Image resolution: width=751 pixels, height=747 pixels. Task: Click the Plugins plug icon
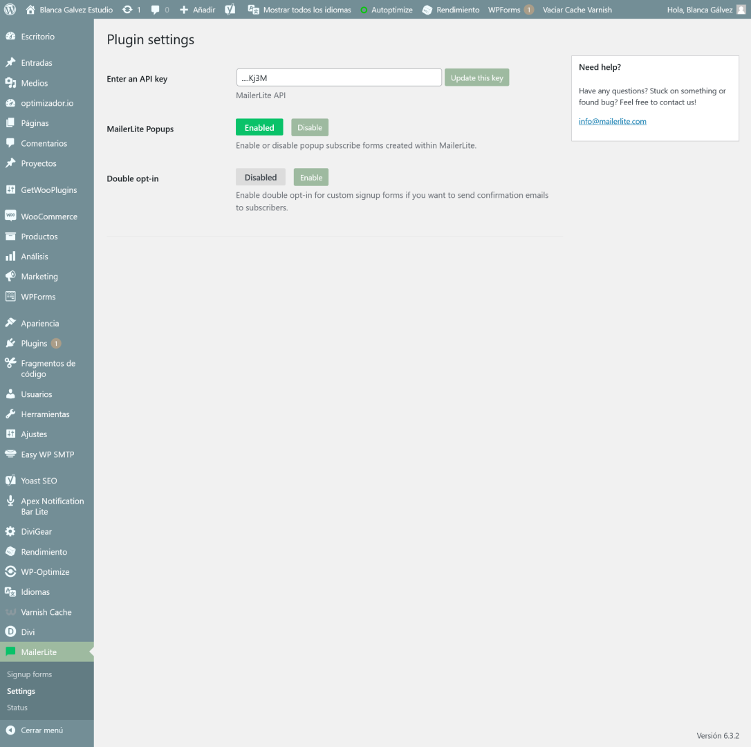(10, 343)
